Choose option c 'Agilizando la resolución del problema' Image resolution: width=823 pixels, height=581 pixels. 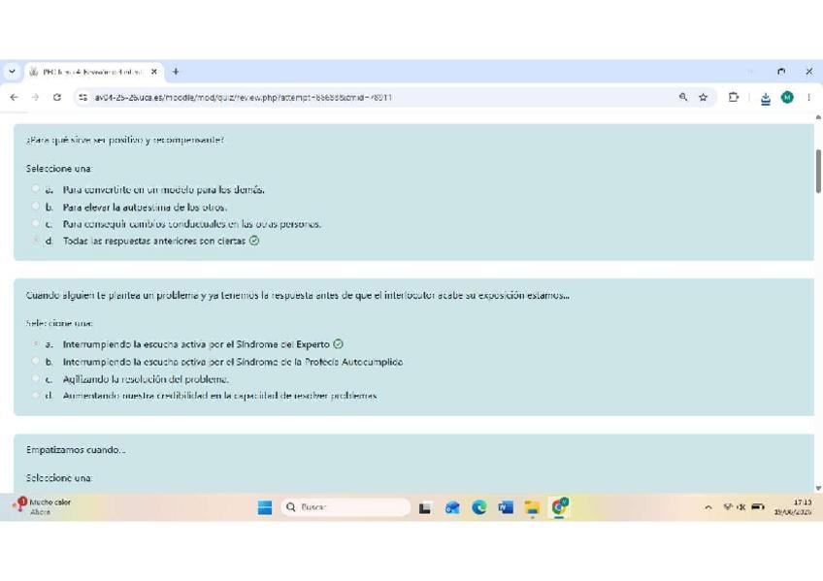coord(36,378)
